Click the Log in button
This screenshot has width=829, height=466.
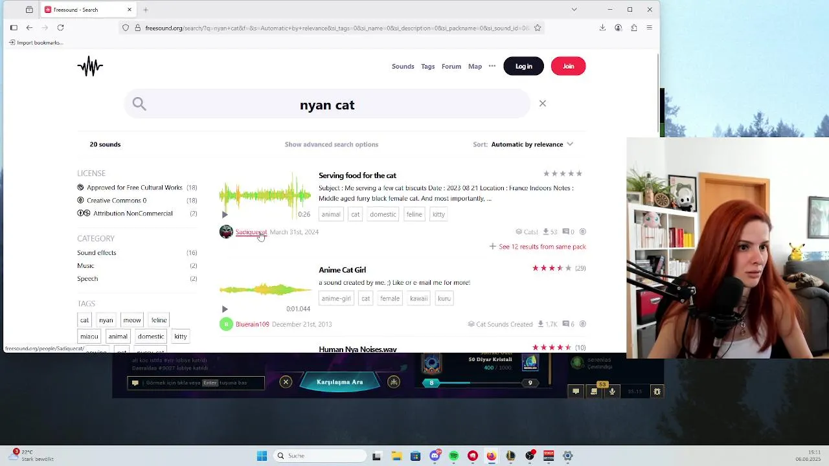[x=524, y=66]
